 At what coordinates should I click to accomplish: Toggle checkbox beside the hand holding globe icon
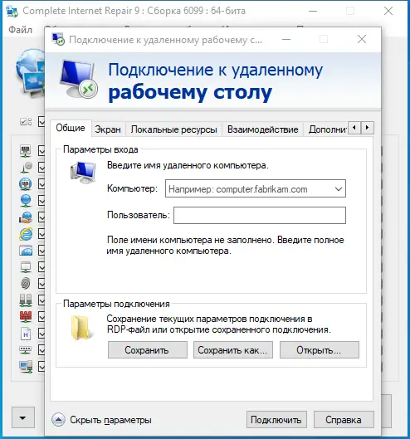coord(41,217)
